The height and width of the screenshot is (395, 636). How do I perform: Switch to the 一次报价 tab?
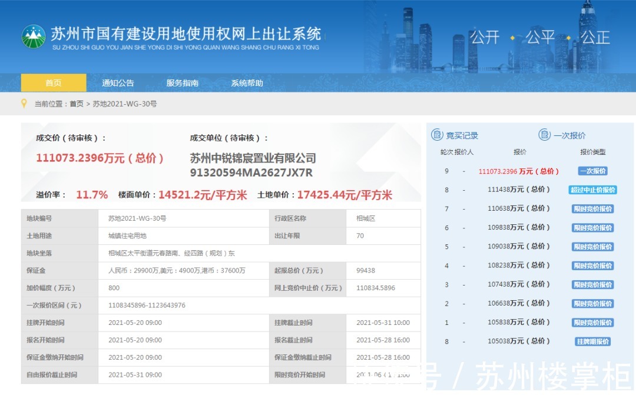point(570,135)
